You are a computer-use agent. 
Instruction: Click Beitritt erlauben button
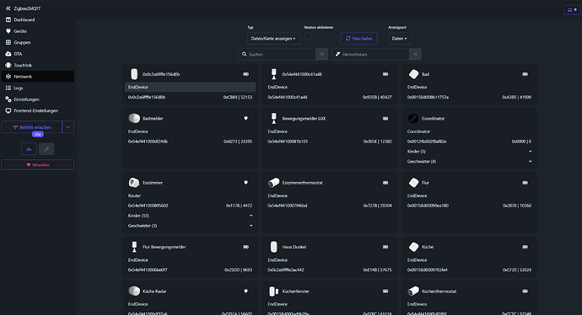[x=31, y=127]
